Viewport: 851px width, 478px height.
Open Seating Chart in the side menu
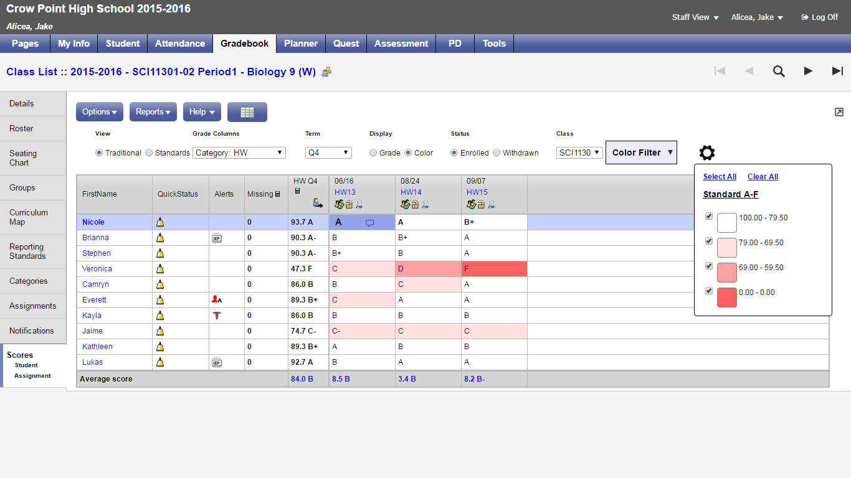33,158
